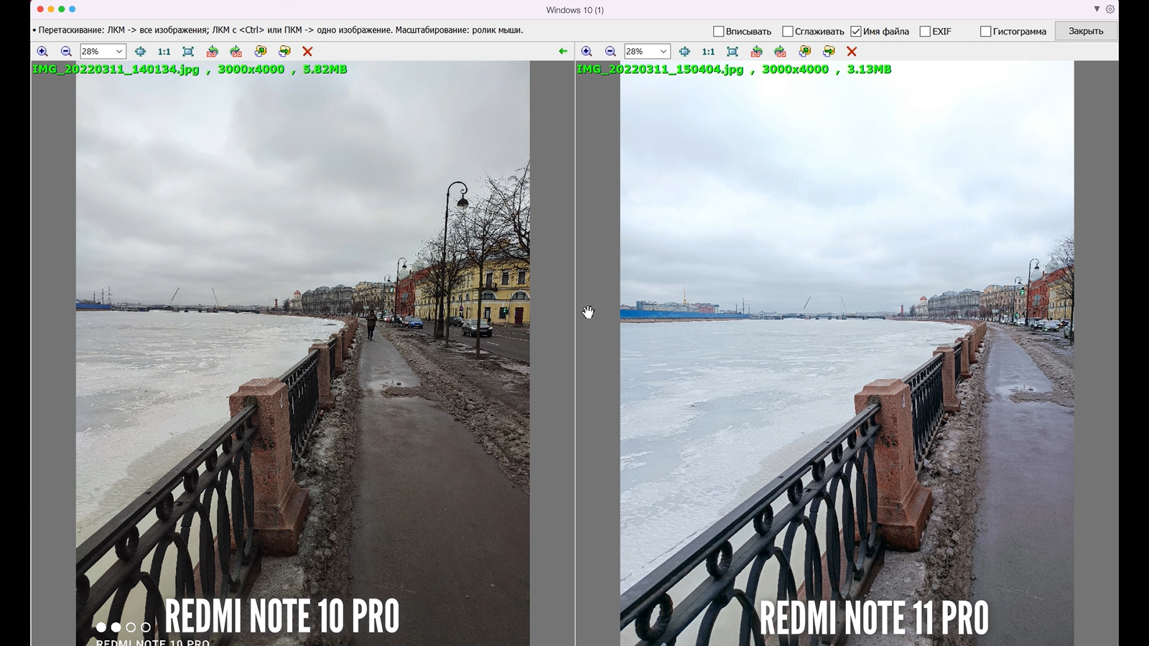
Task: Open settings gear in the title bar
Action: coord(1110,9)
